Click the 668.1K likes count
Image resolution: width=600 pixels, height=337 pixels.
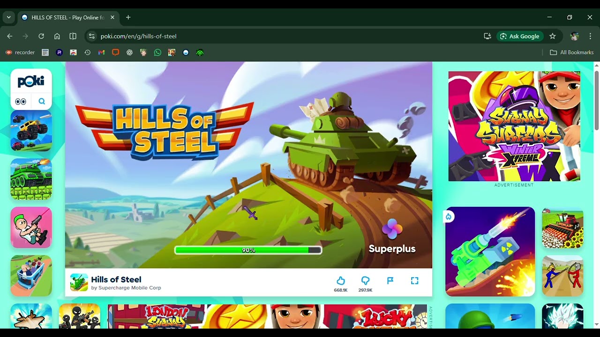pyautogui.click(x=341, y=290)
